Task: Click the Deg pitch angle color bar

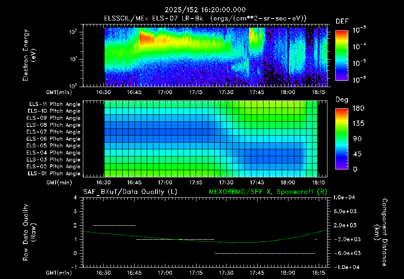Action: pos(342,139)
